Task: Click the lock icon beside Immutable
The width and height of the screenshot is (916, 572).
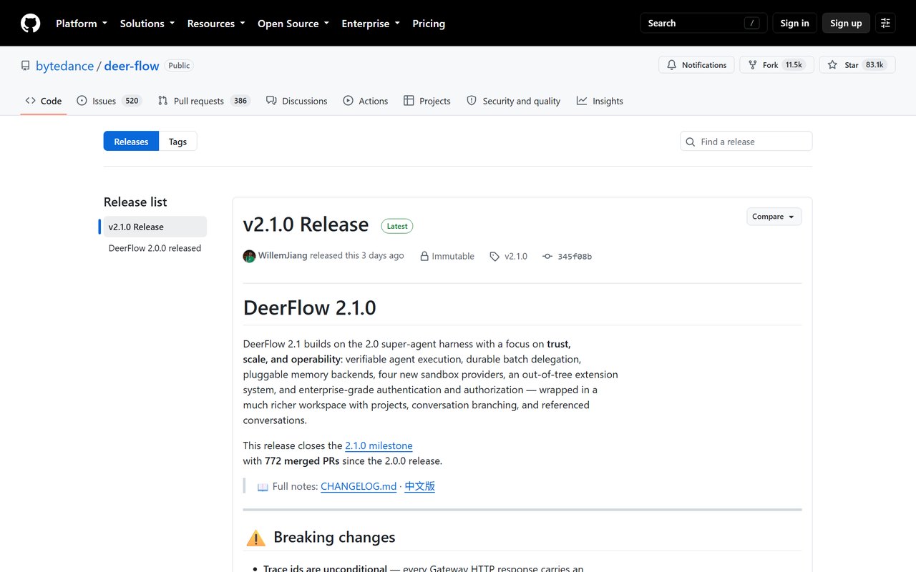Action: pyautogui.click(x=424, y=256)
